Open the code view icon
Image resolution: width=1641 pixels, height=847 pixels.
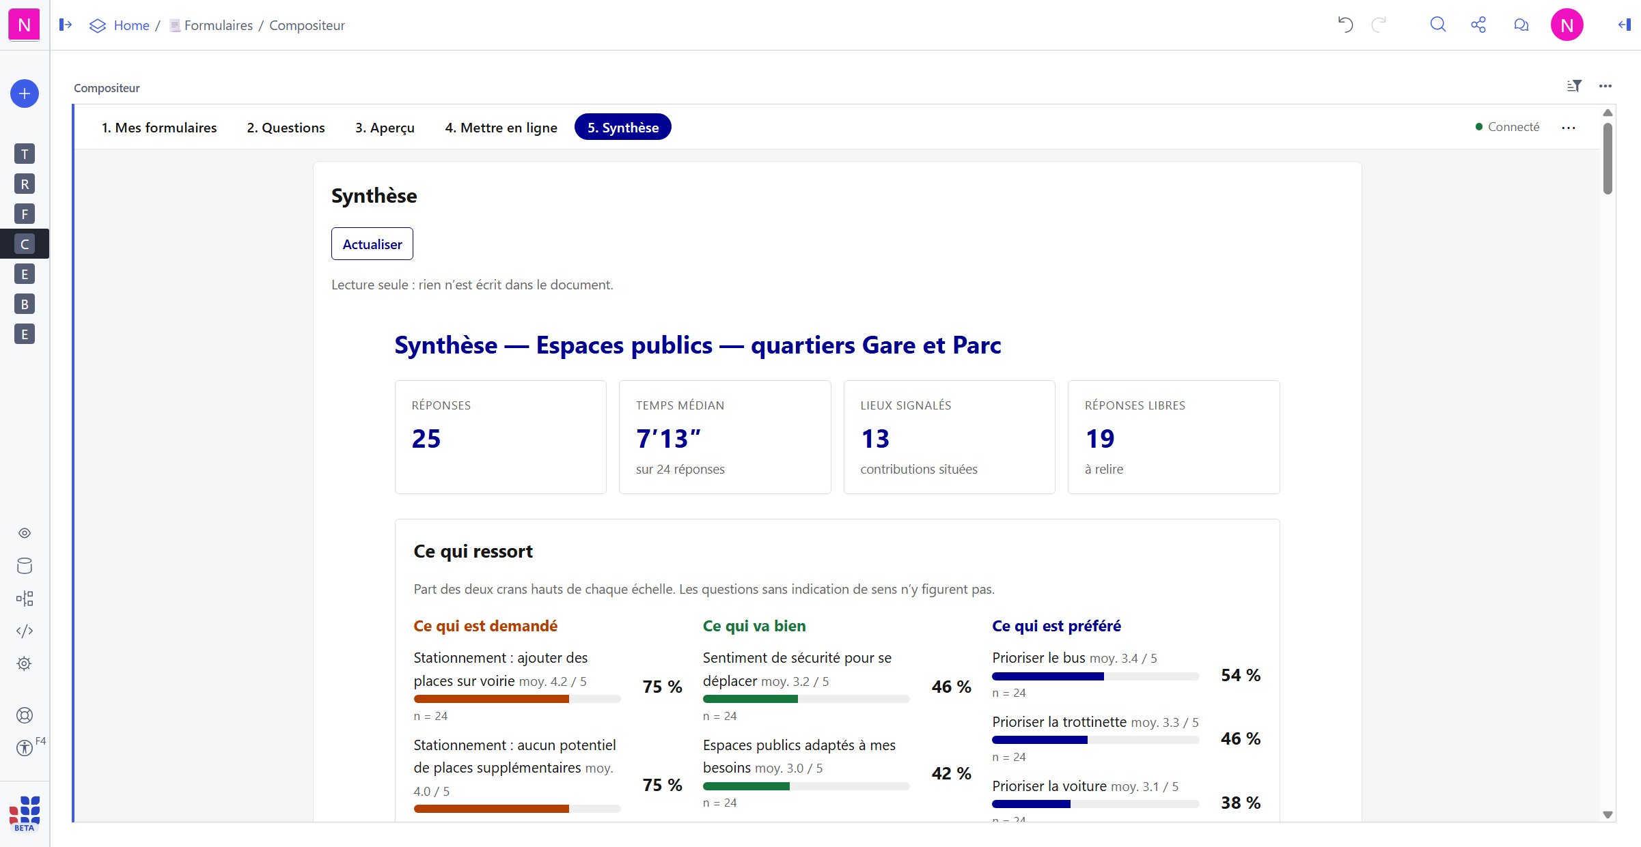(25, 631)
